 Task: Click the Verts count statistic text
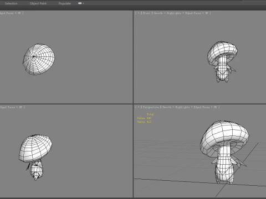(x=144, y=122)
